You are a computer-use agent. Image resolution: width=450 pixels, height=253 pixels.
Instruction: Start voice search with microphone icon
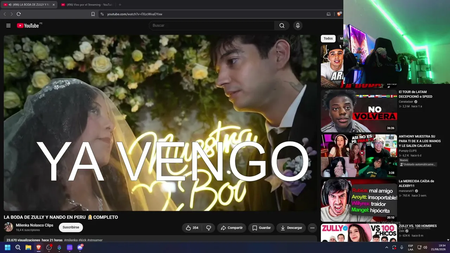[298, 25]
